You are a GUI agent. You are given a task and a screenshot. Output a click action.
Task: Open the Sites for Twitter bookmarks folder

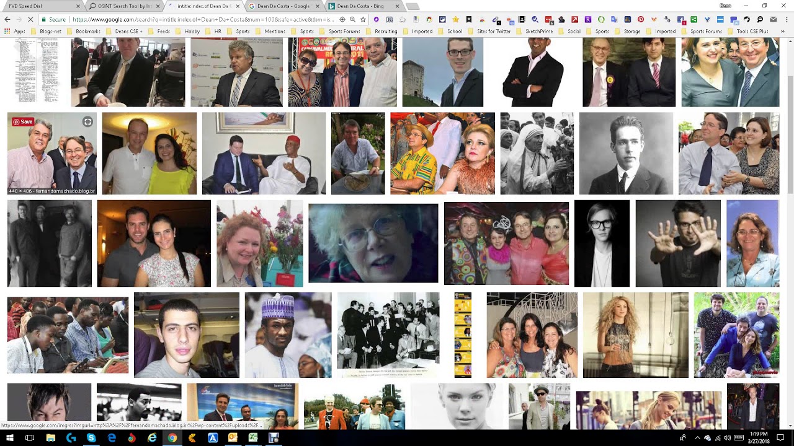pyautogui.click(x=489, y=31)
